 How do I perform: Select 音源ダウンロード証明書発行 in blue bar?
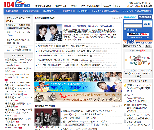click(75, 11)
